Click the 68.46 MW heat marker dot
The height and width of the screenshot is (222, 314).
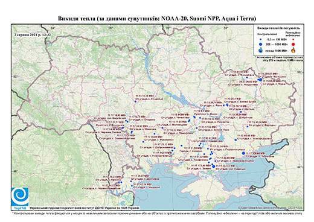pyautogui.click(x=235, y=140)
